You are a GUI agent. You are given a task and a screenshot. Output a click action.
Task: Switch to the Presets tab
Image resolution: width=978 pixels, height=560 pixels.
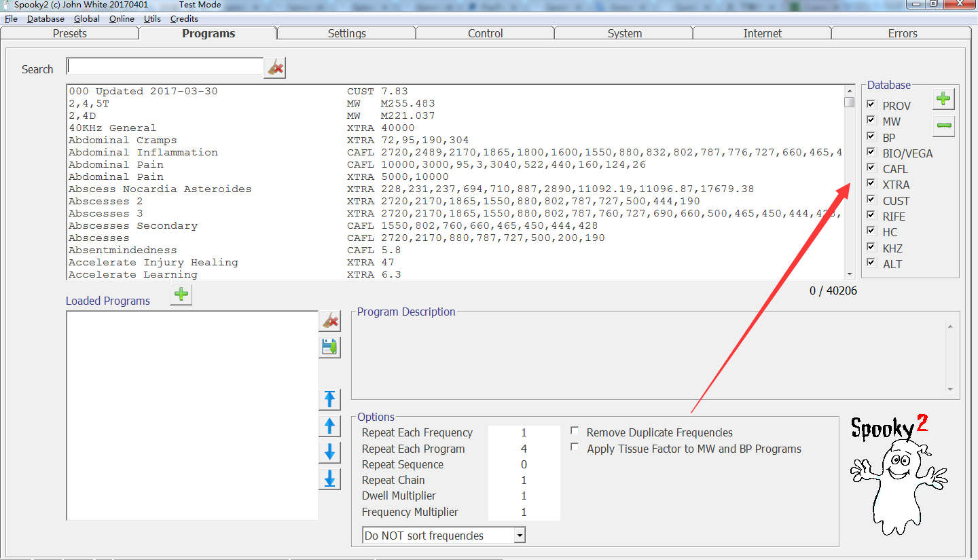point(70,33)
